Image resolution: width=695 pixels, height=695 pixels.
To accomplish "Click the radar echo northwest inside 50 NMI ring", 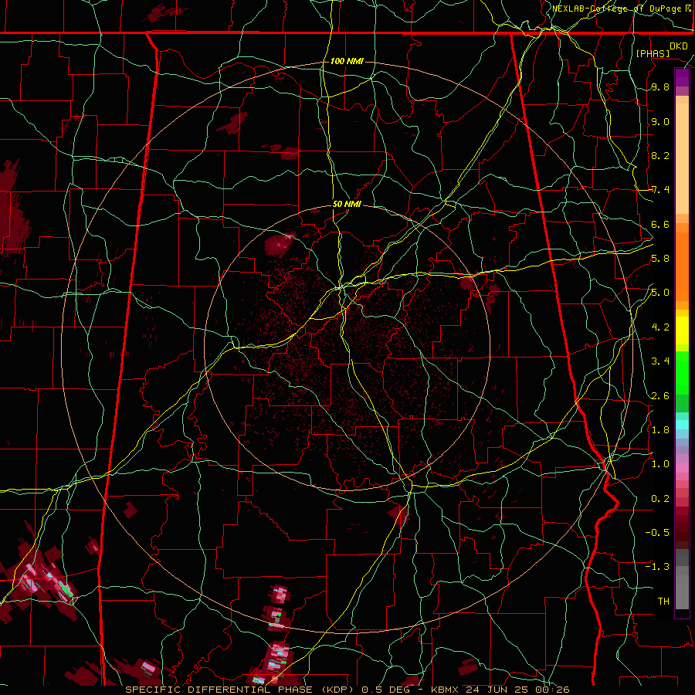I will 280,243.
